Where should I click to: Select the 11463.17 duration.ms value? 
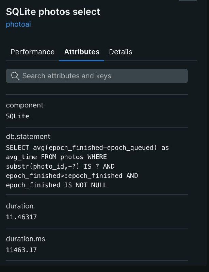pos(21,250)
